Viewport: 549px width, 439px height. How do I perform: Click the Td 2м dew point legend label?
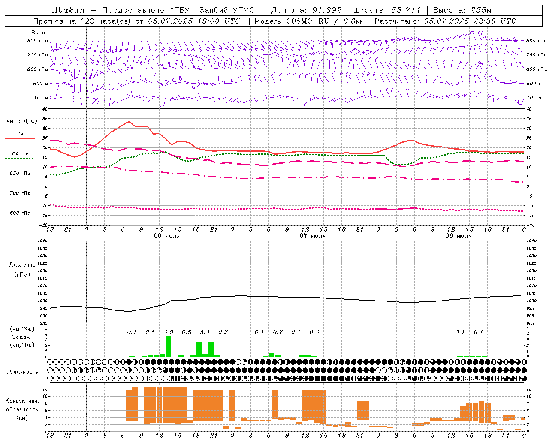[20, 153]
